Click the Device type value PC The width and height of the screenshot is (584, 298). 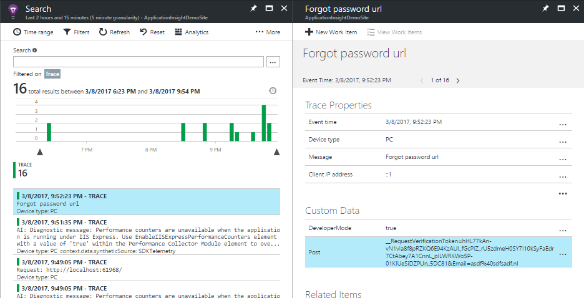[389, 140]
